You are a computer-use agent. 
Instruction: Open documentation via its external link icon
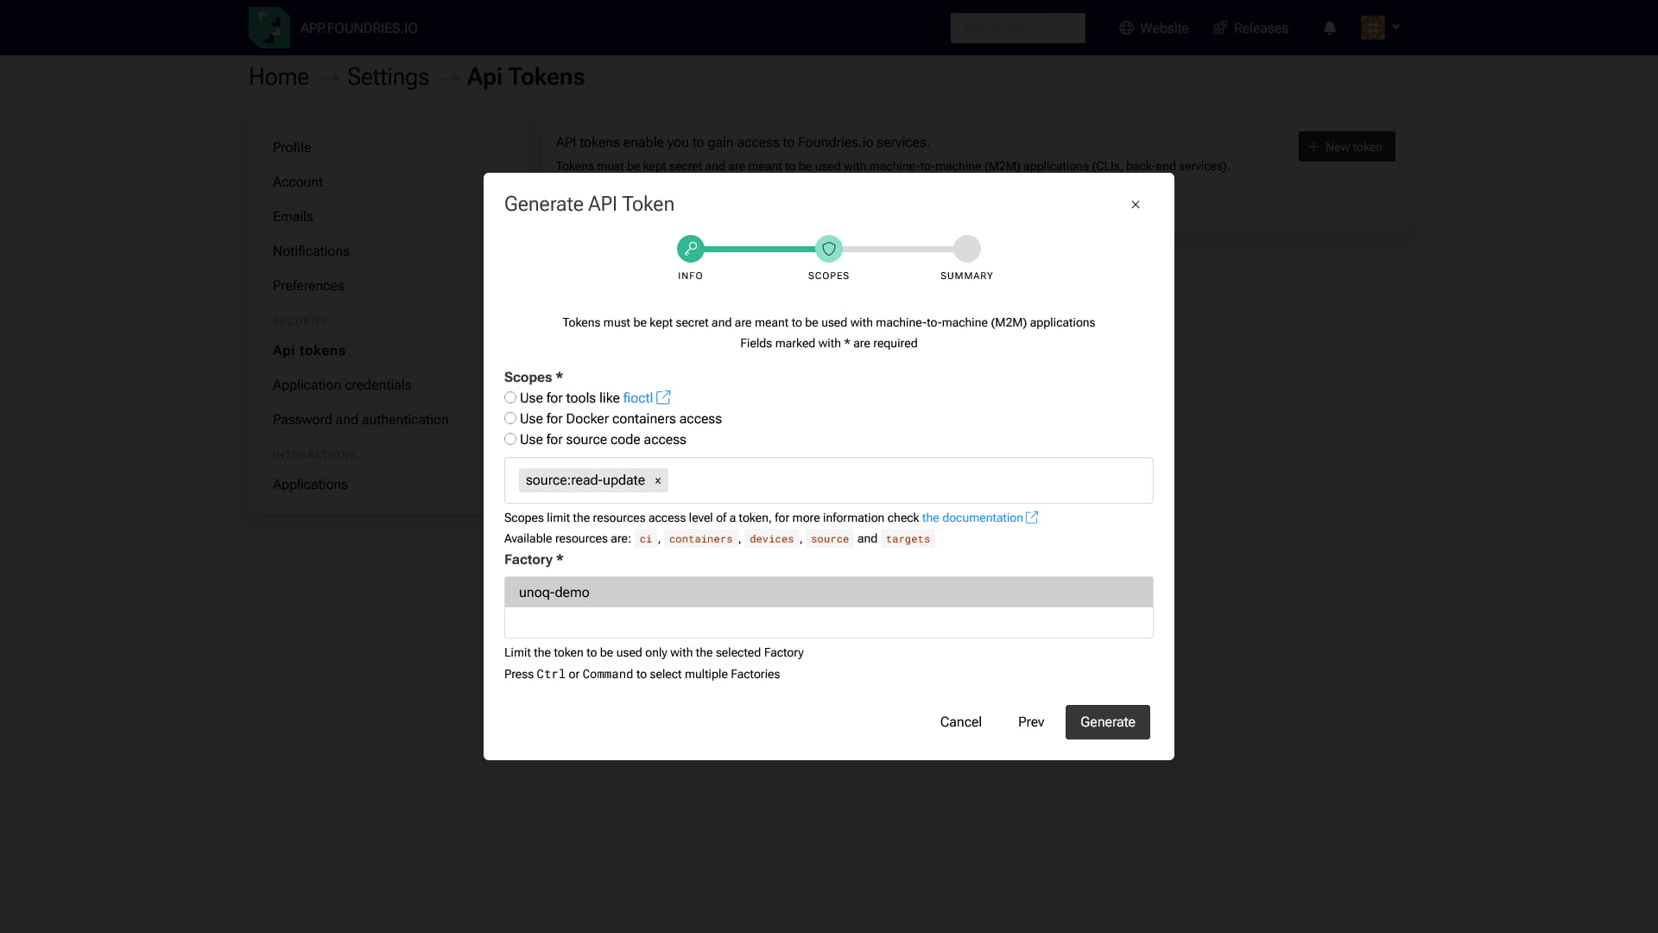coord(1032,517)
